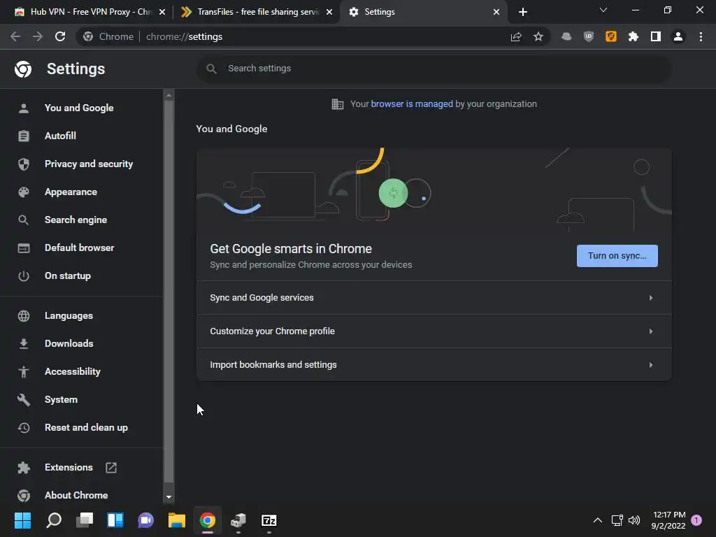716x537 pixels.
Task: Click the search magnifier icon in settings search
Action: [211, 69]
